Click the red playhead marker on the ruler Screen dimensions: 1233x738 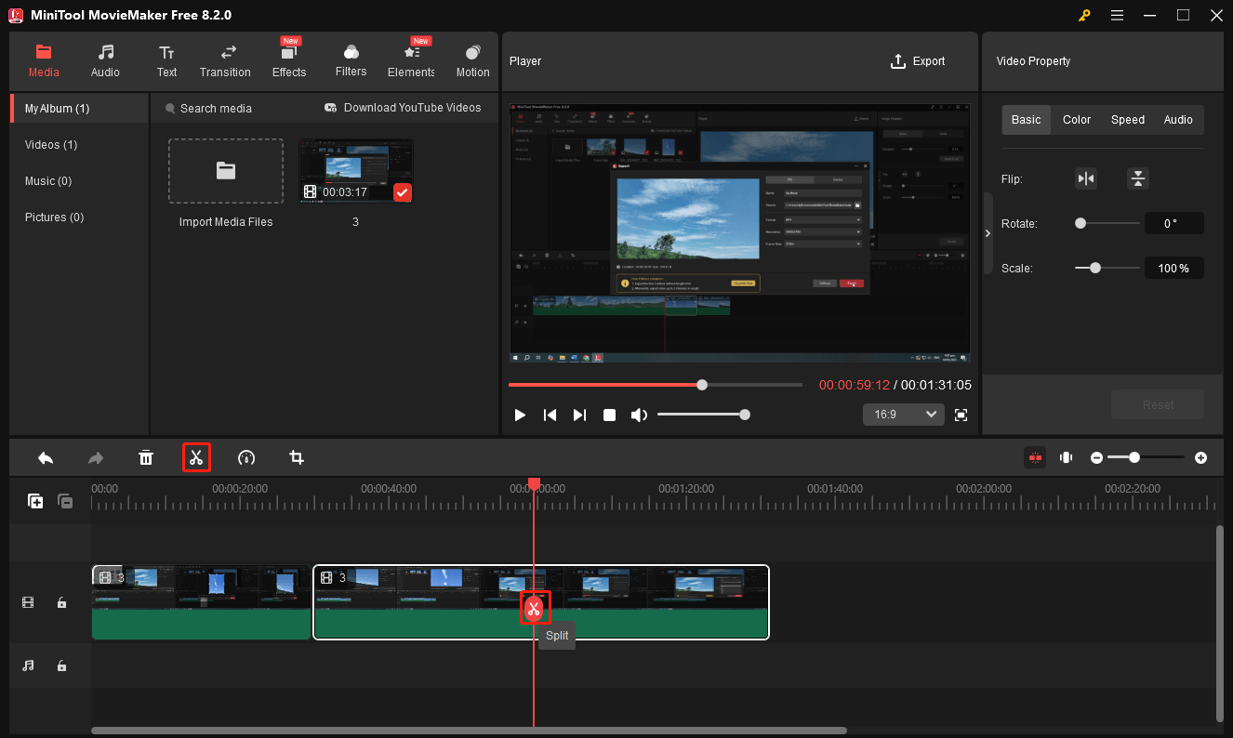[534, 484]
